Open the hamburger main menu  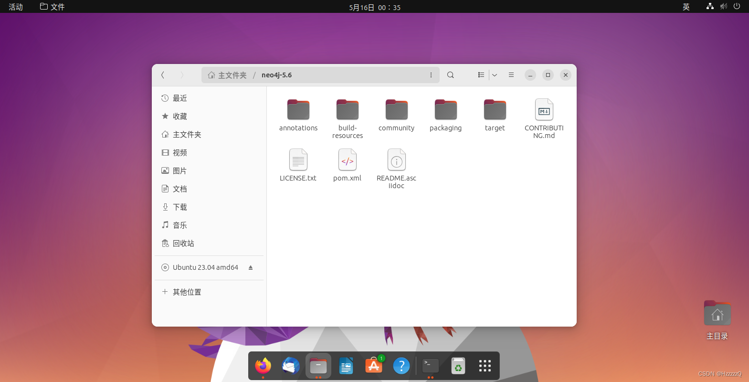tap(511, 75)
